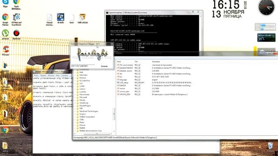Select the Realtek registry key

pyautogui.click(x=82, y=128)
